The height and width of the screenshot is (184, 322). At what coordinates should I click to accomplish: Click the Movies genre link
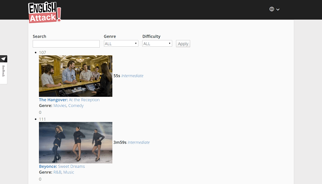(60, 106)
